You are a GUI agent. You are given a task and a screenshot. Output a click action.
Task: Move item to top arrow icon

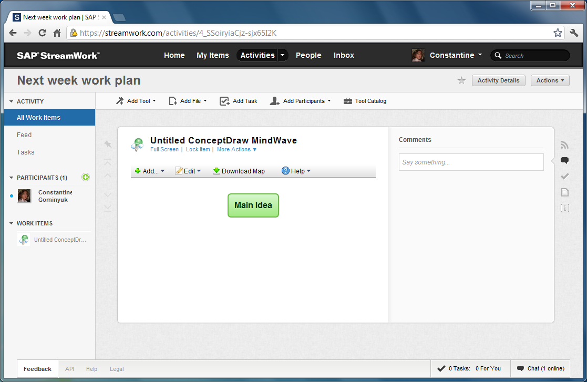pos(108,162)
